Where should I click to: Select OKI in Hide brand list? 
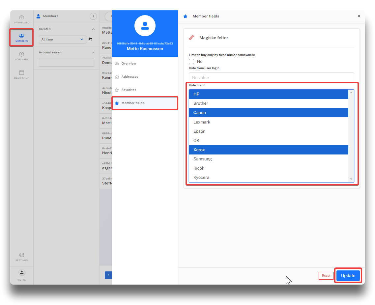tap(269, 141)
